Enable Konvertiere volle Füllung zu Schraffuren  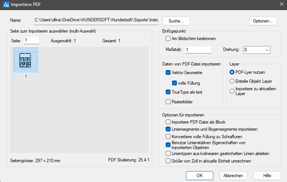[168, 137]
